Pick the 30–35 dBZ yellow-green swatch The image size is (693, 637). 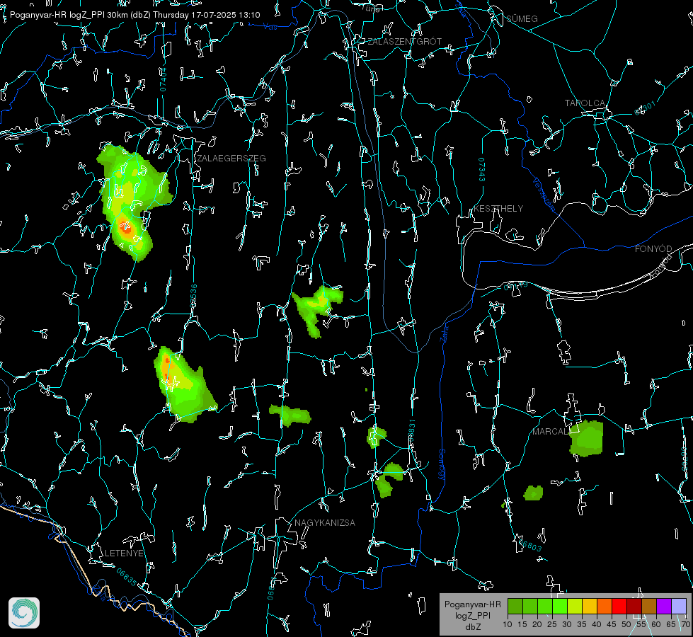(575, 606)
